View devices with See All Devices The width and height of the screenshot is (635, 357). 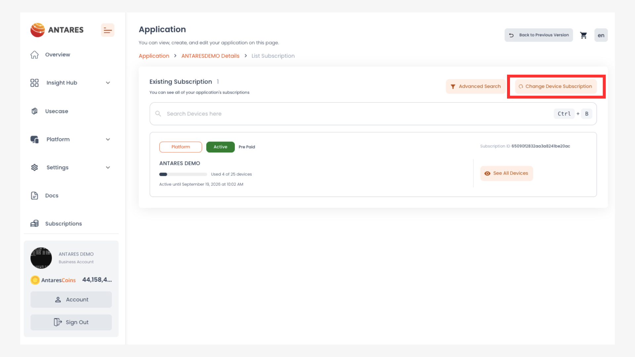pos(506,173)
